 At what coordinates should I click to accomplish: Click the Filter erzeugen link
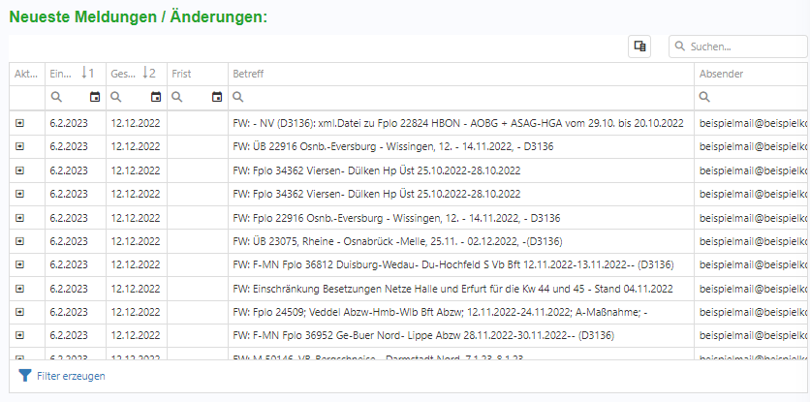[x=71, y=376]
